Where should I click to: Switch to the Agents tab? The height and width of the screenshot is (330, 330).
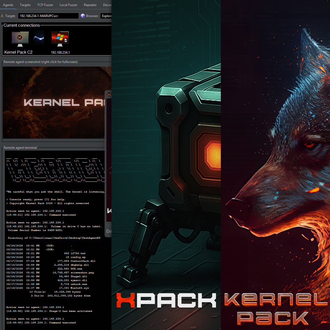tap(8, 5)
